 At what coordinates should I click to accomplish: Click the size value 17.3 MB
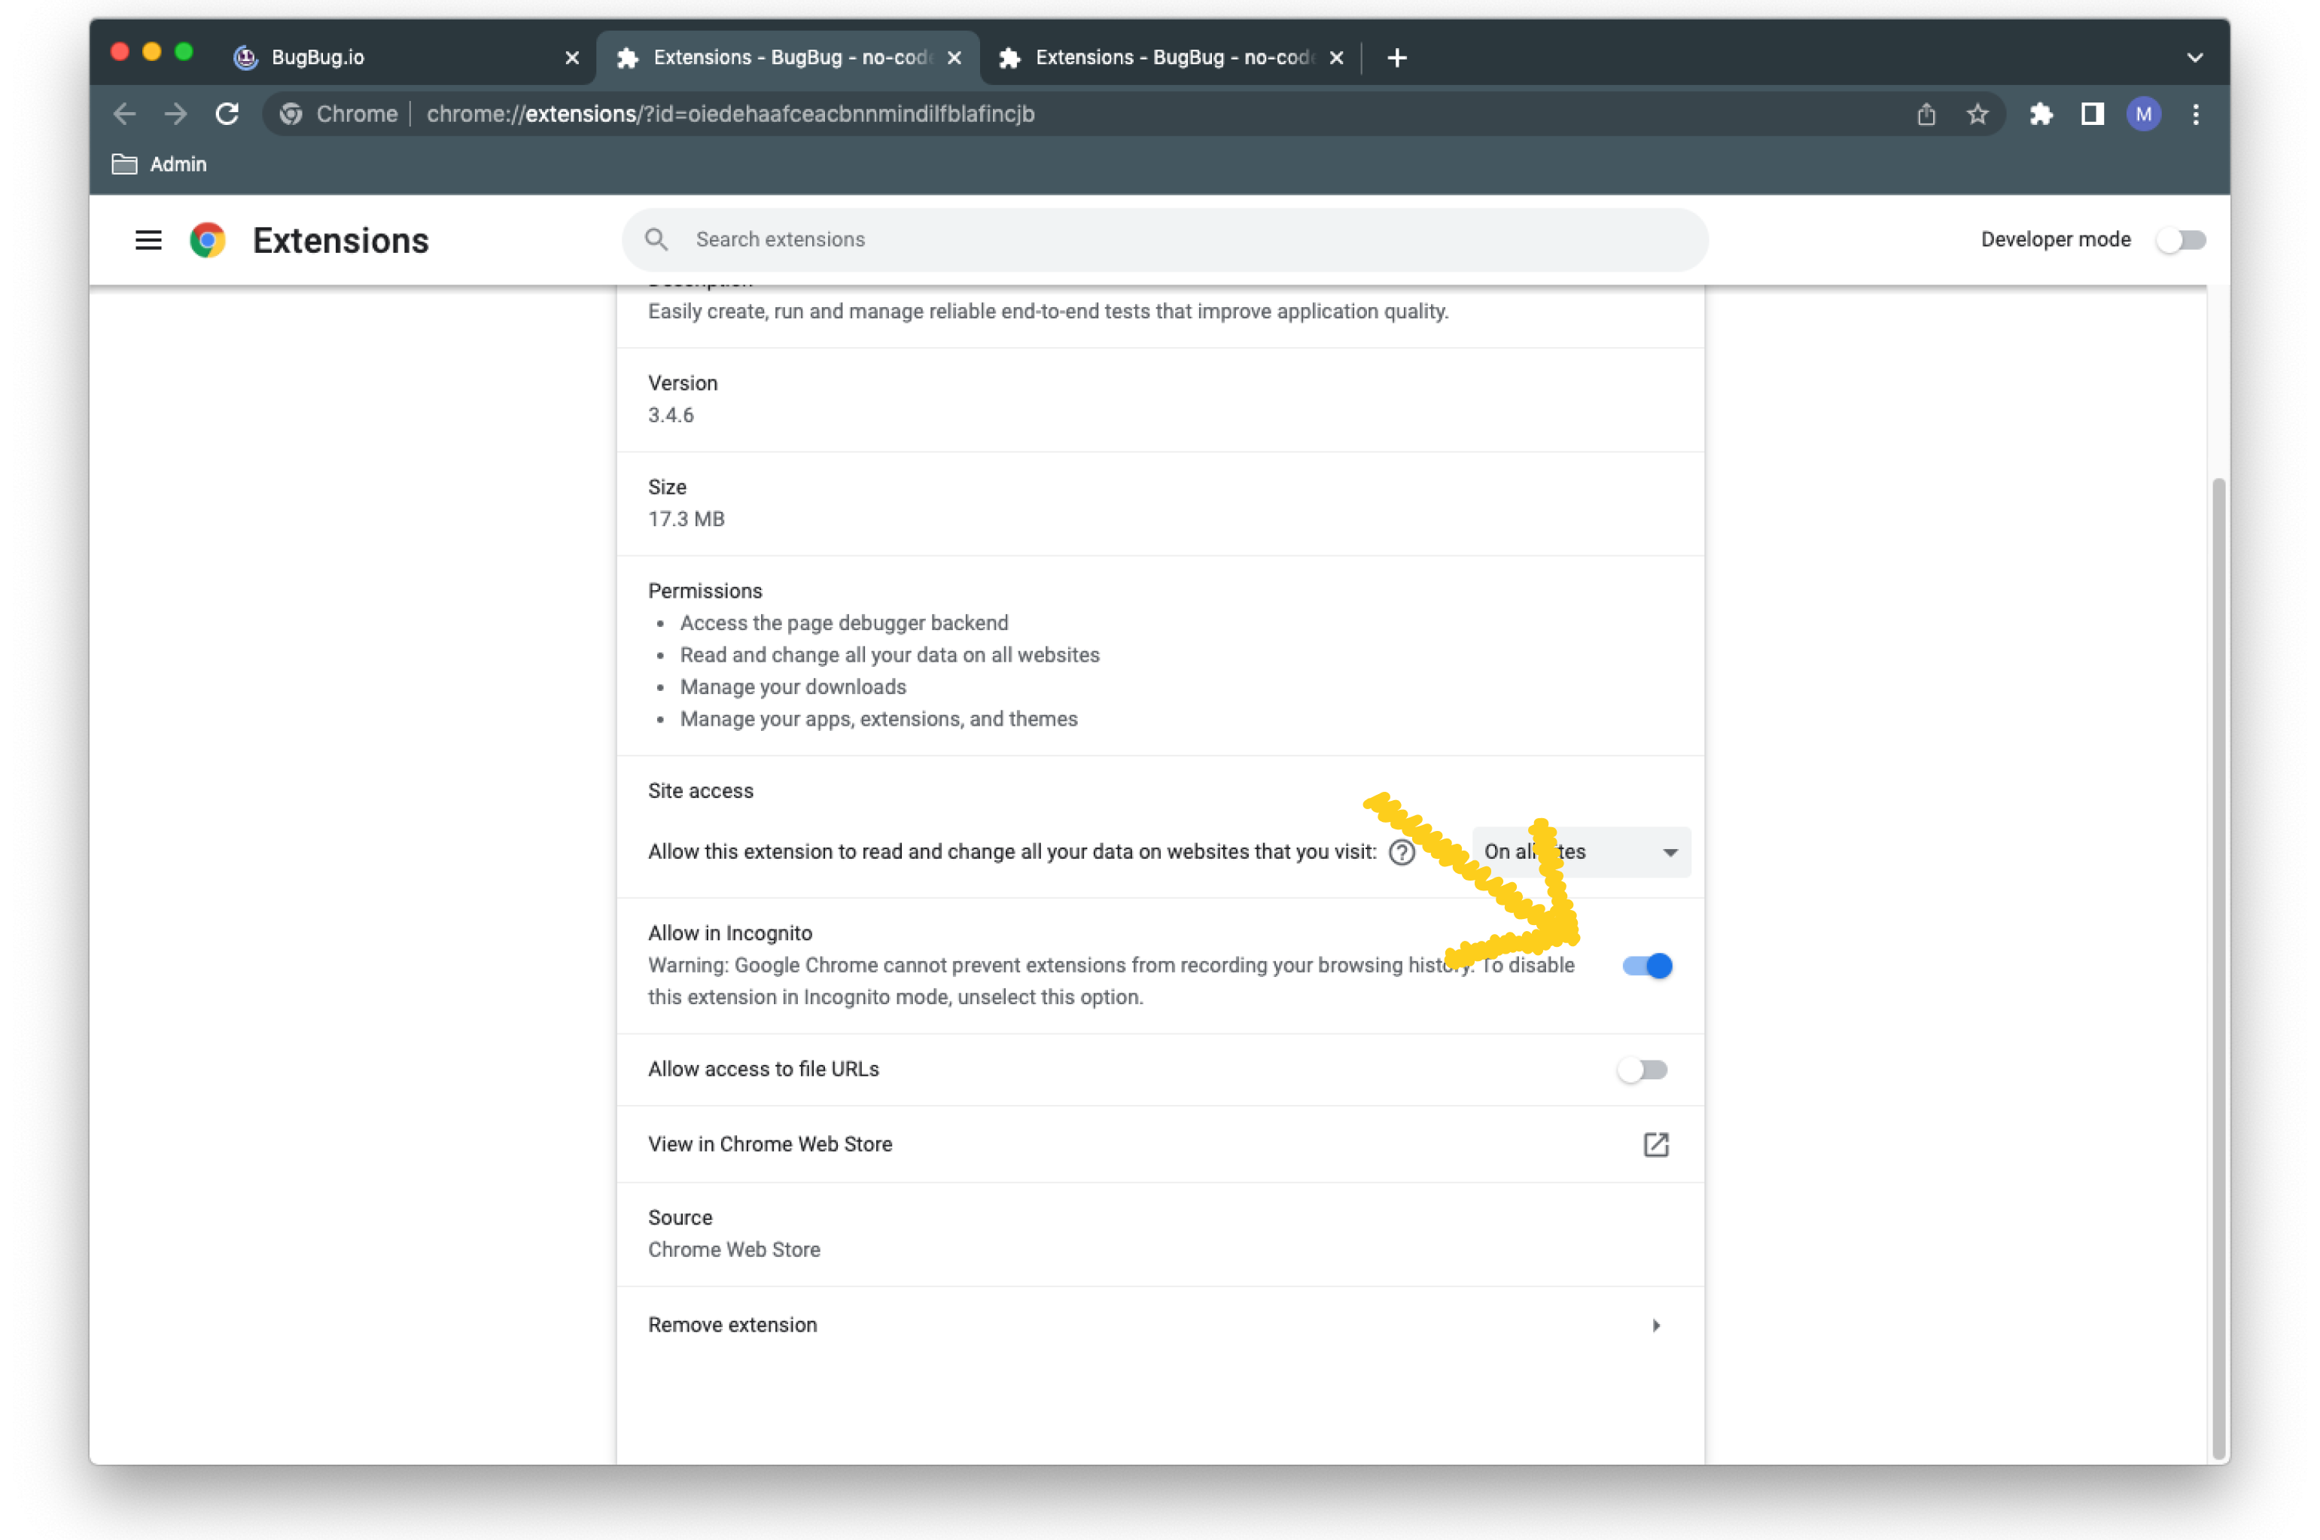[x=687, y=519]
